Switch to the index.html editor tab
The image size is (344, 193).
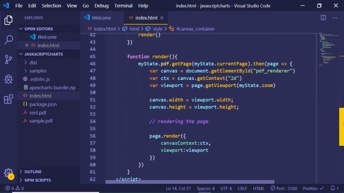146,18
